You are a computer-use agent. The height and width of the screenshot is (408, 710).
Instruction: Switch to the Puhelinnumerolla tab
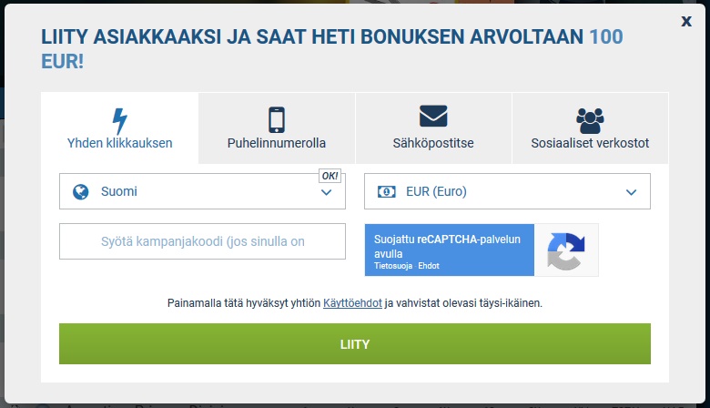[277, 128]
